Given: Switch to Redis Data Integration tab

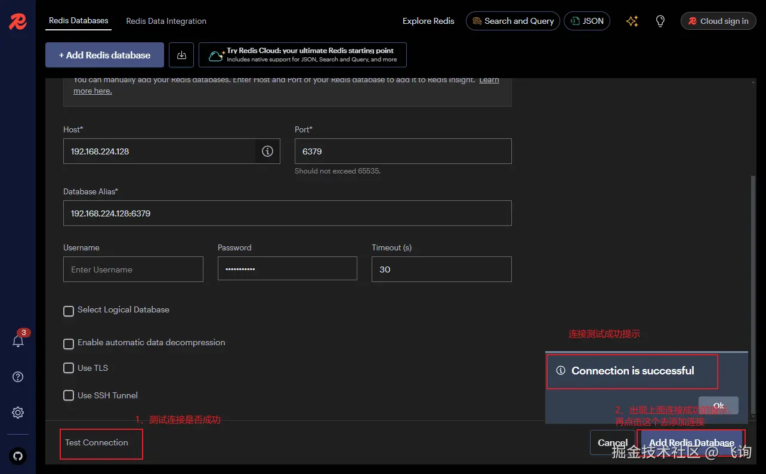Looking at the screenshot, I should coord(166,21).
